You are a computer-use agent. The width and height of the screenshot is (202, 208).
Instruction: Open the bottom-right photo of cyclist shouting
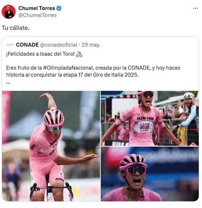(150, 174)
